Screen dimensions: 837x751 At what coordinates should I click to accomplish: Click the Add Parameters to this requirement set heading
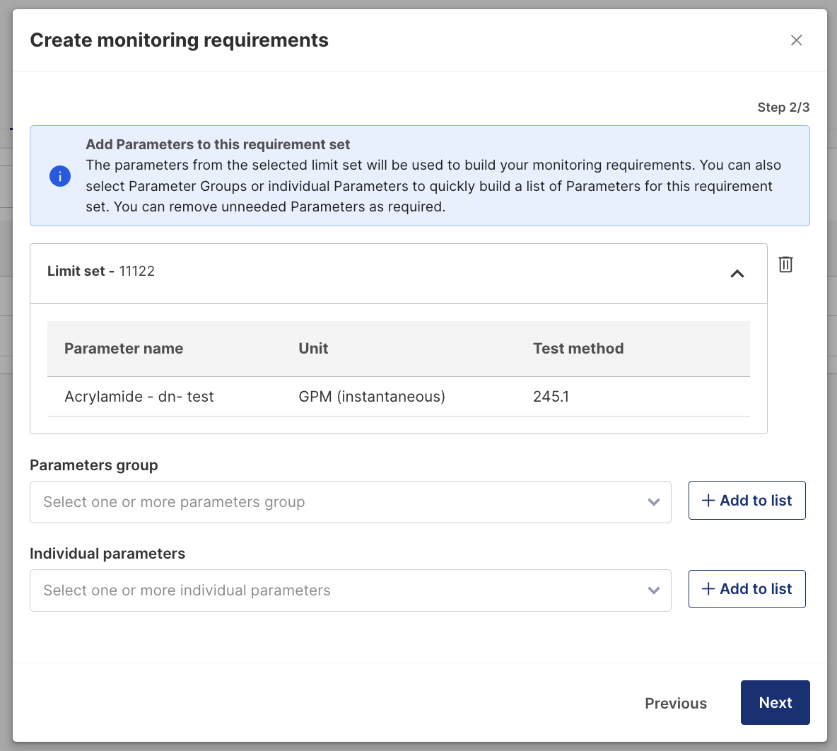coord(218,145)
